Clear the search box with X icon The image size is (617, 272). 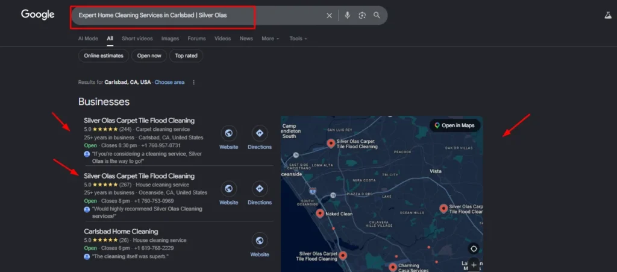coord(330,15)
